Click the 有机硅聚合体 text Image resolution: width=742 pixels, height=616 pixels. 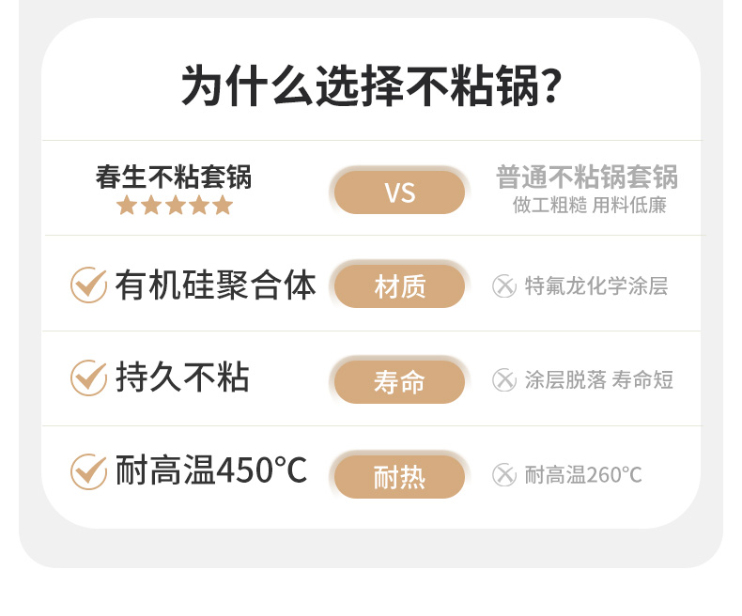[x=215, y=285]
